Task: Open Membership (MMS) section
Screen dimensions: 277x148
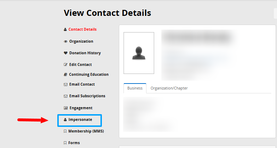Action: [x=86, y=131]
